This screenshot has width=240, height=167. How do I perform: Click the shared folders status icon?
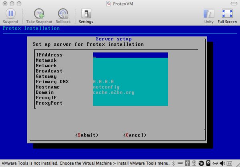tap(229, 163)
